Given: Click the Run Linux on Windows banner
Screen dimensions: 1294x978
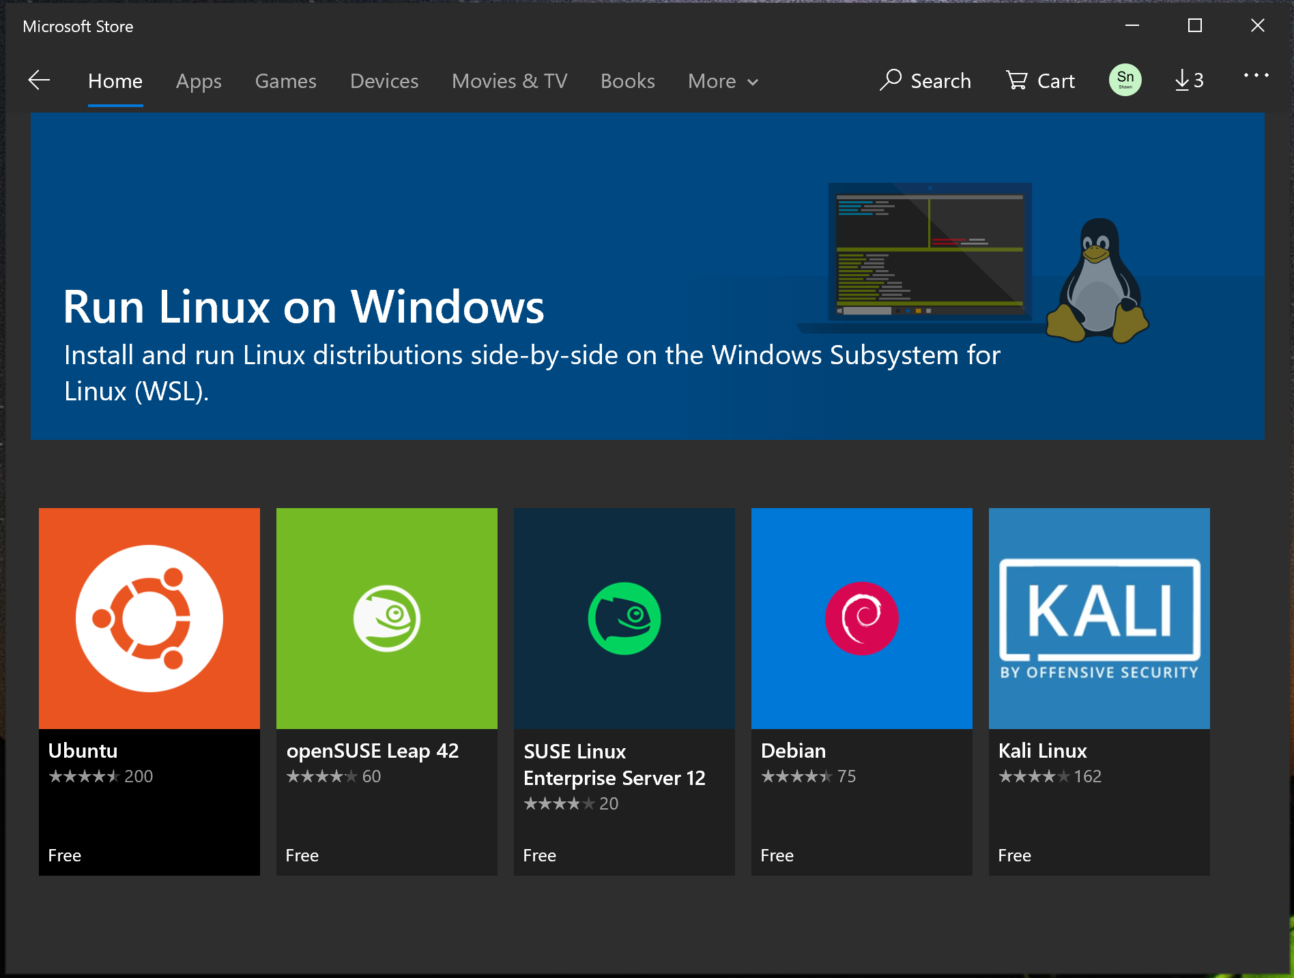Looking at the screenshot, I should (647, 276).
